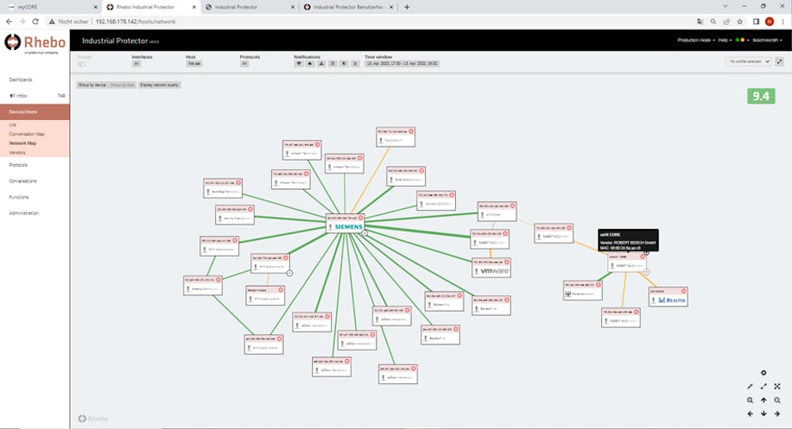Click the fifth Notifications filter icon
792x429 pixels.
(x=344, y=63)
